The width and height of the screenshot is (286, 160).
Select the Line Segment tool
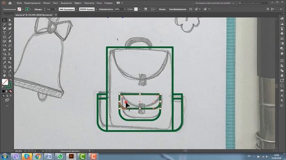coord(10,33)
